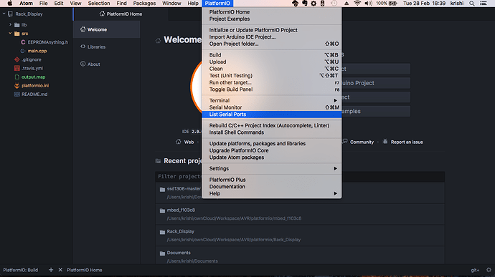Screen dimensions: 495x277
Task: Open the mbed_f103c8 recent project
Action: [300, 214]
